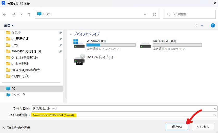Go up one folder level arrow
218x133 pixels.
click(29, 14)
